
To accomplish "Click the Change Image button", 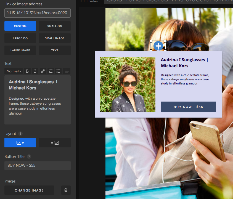I will (29, 190).
